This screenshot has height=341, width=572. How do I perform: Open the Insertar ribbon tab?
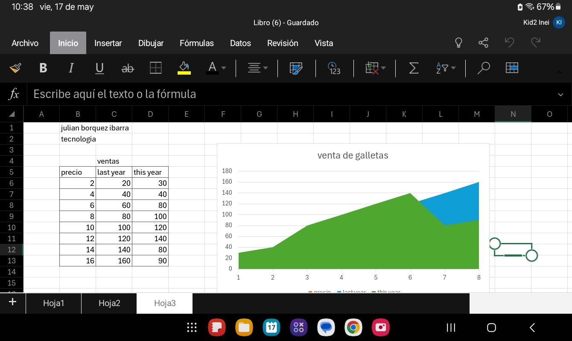tap(108, 43)
